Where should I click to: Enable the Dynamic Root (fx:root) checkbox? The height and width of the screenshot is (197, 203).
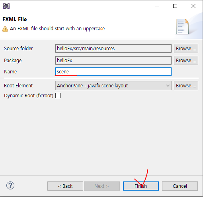[x=58, y=96]
